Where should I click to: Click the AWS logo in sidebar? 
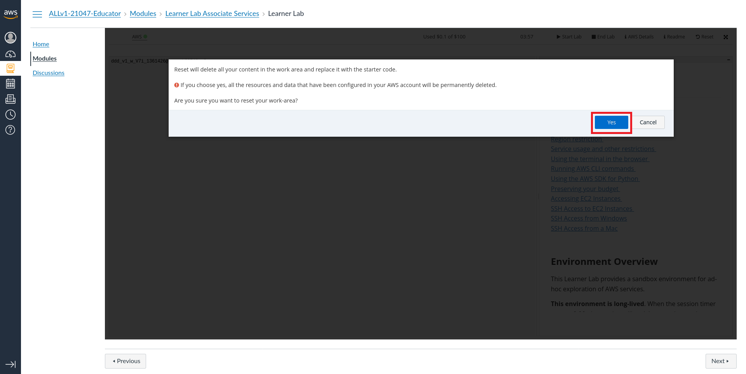point(10,14)
